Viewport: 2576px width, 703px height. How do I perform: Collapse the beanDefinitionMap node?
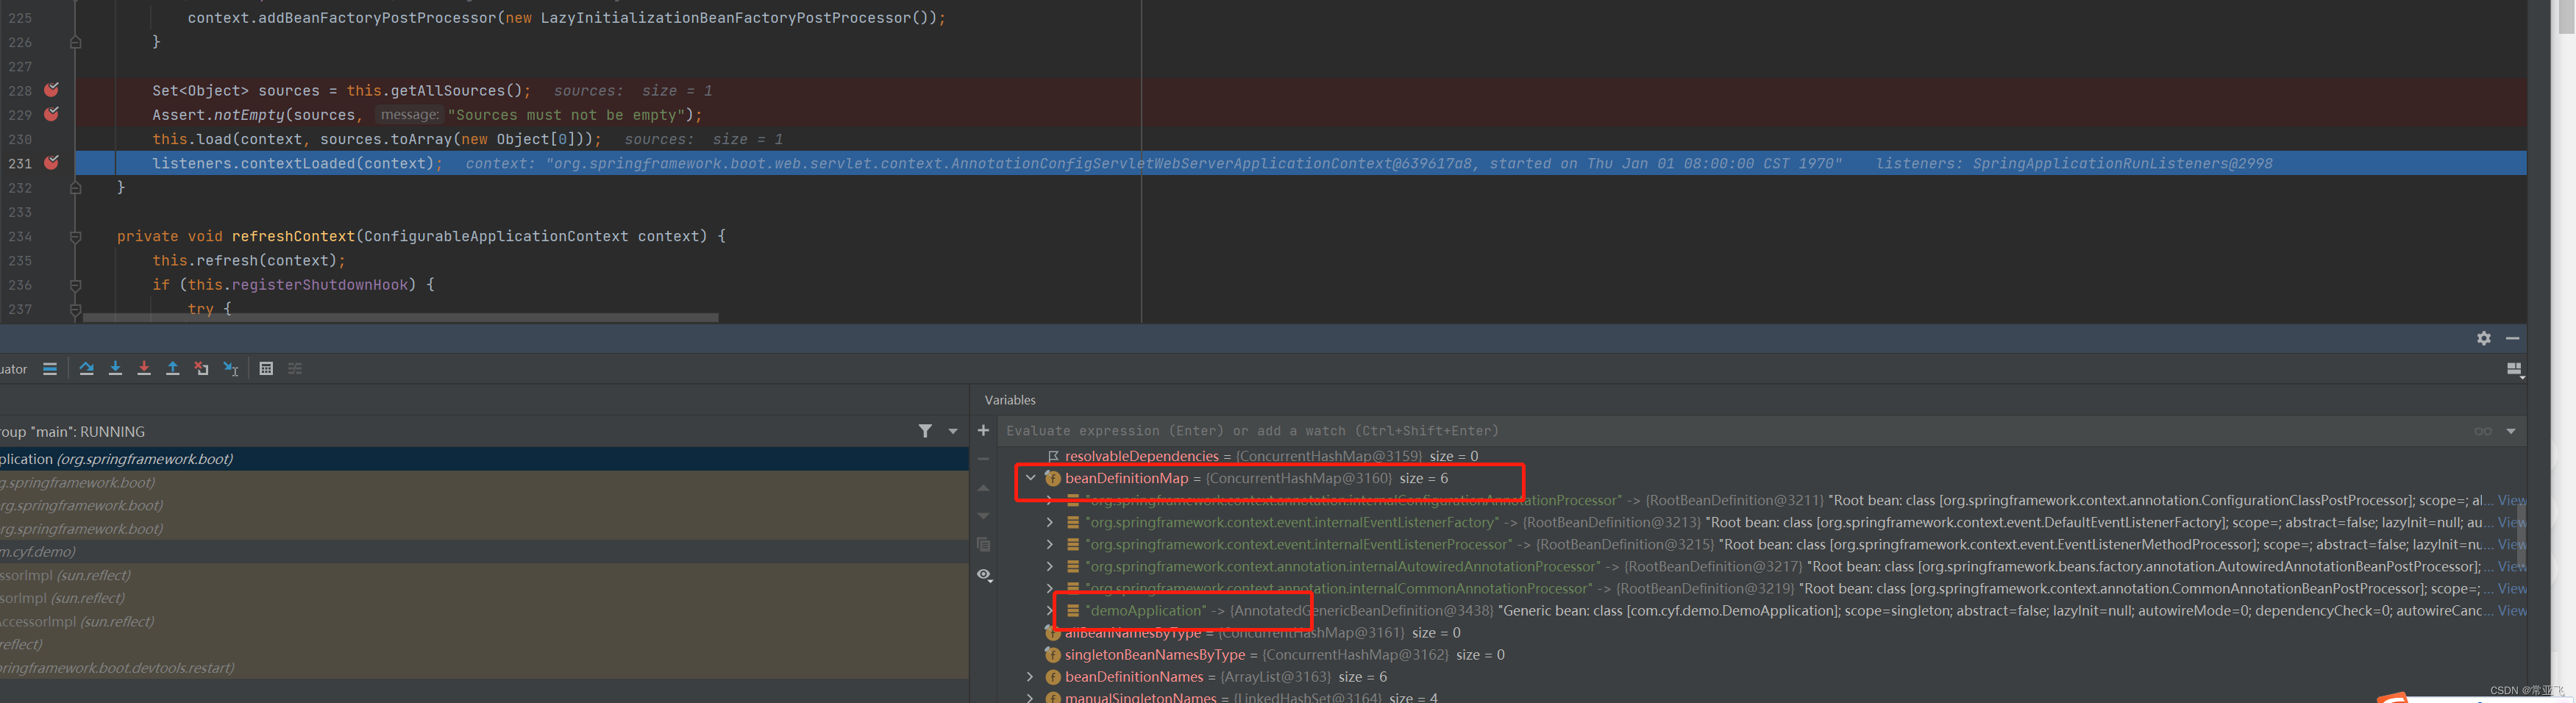pos(1031,478)
